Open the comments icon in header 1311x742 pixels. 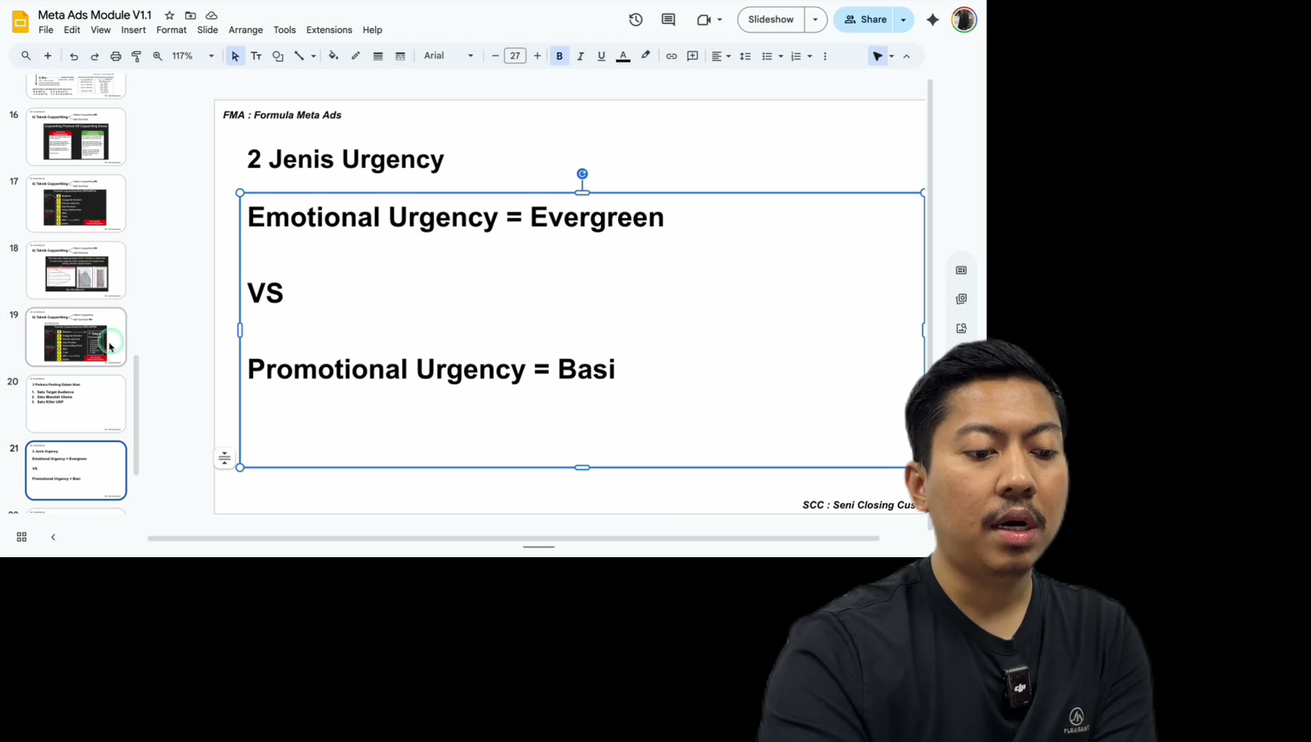click(668, 20)
